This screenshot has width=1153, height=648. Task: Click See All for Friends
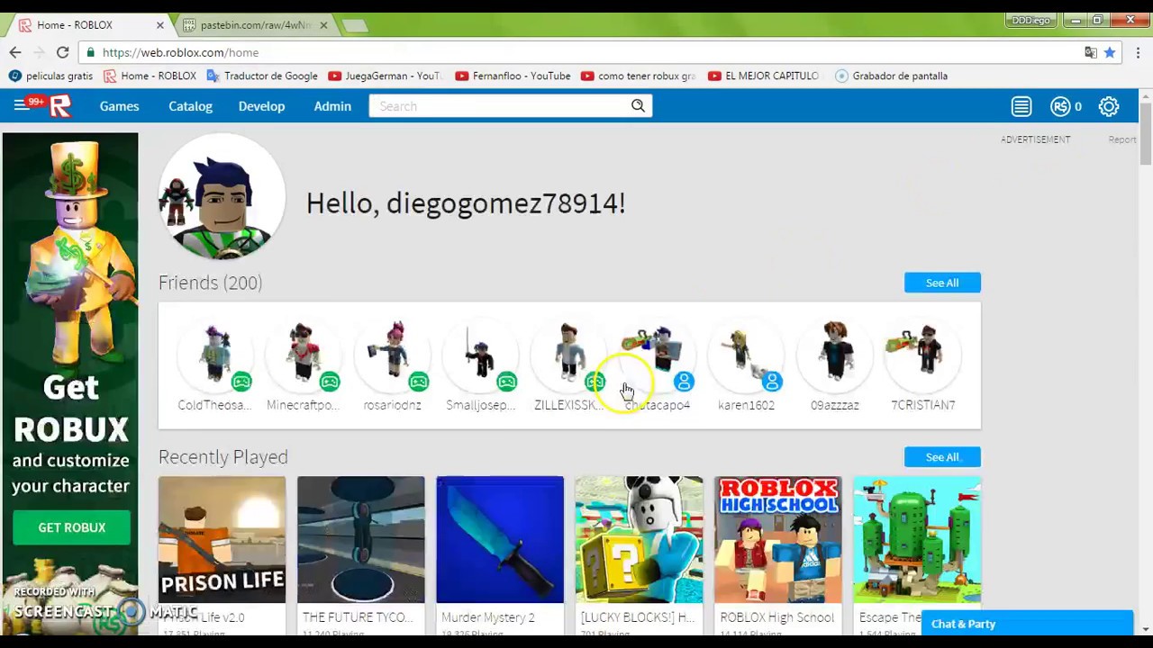pyautogui.click(x=942, y=283)
